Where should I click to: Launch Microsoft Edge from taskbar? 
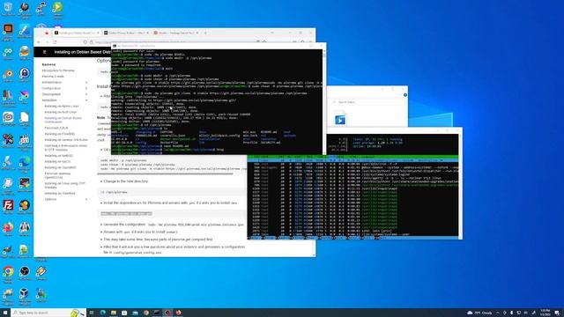point(102,313)
